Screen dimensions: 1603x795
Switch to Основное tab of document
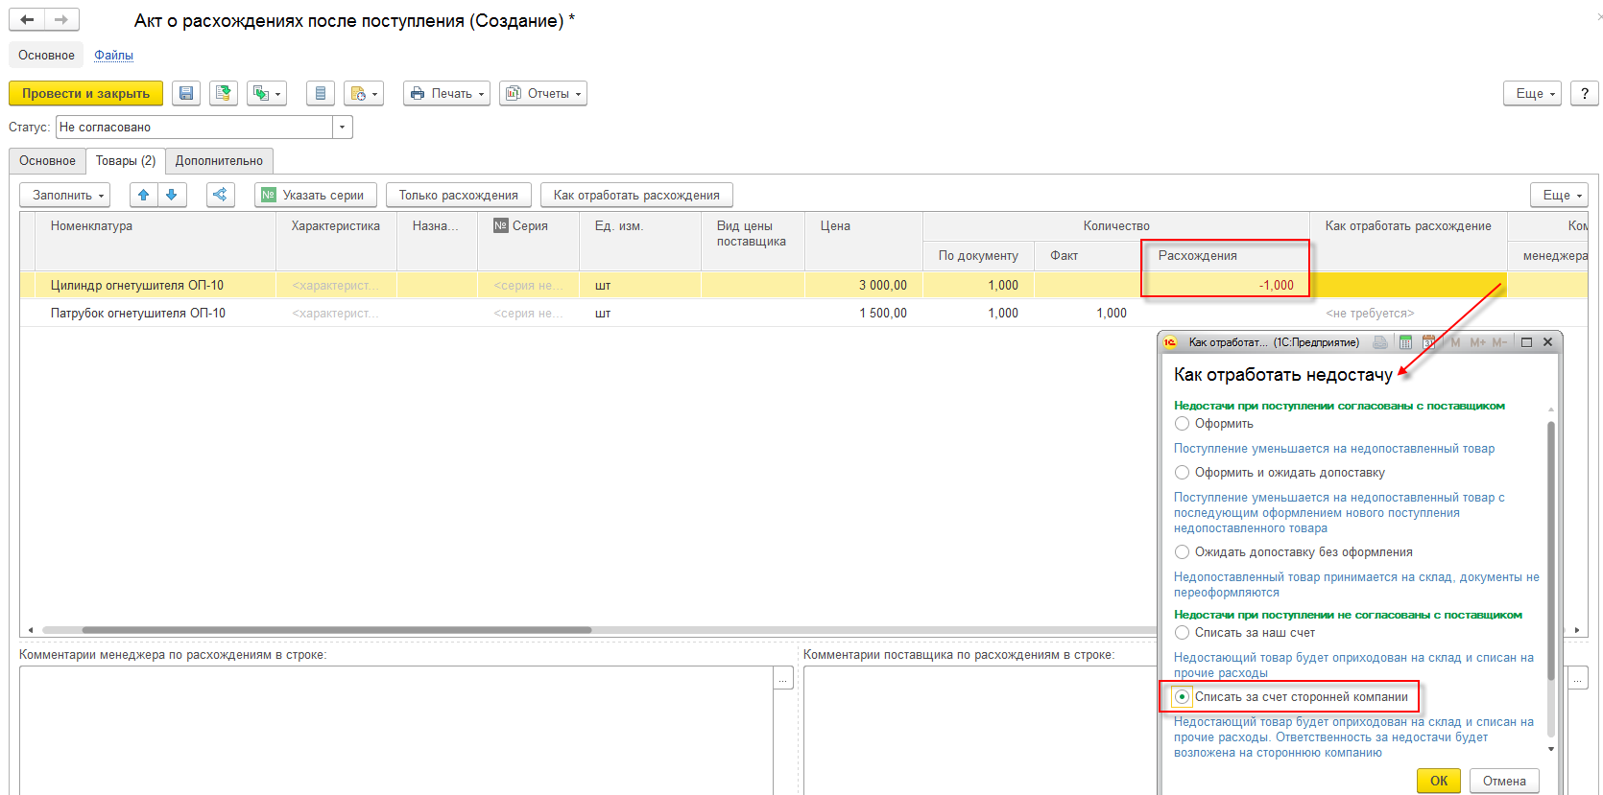[47, 160]
